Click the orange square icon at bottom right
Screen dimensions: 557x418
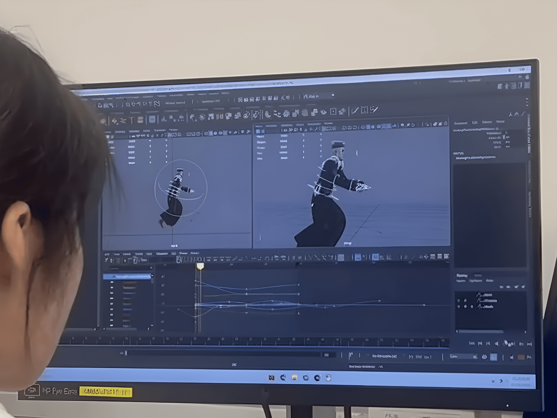coord(521,357)
